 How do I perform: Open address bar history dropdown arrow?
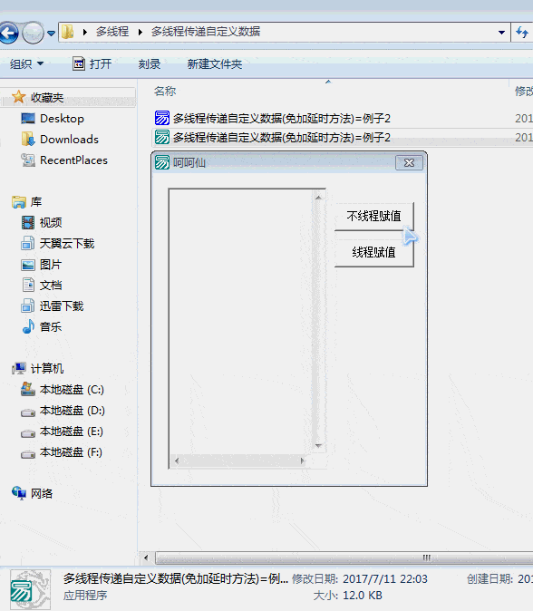502,33
